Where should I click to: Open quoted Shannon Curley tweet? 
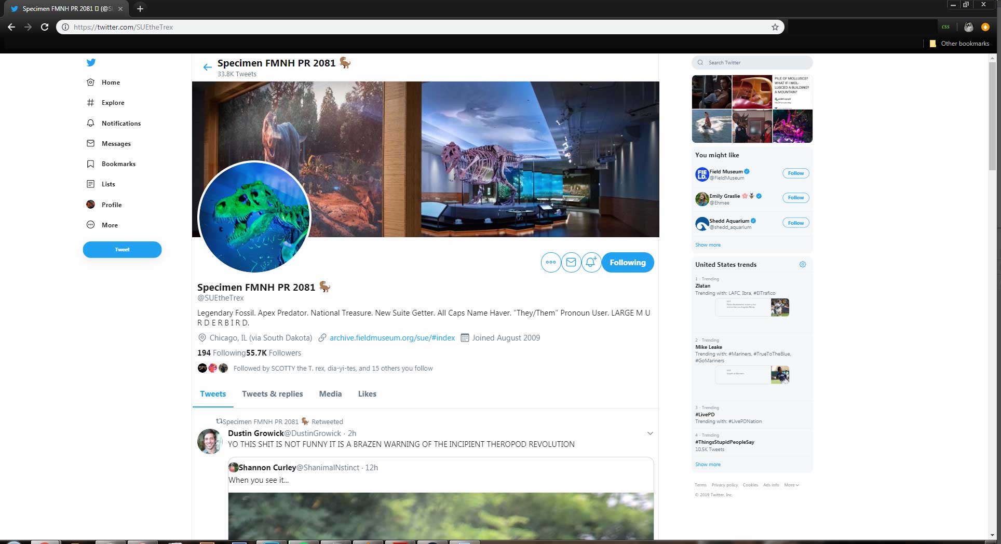[441, 498]
